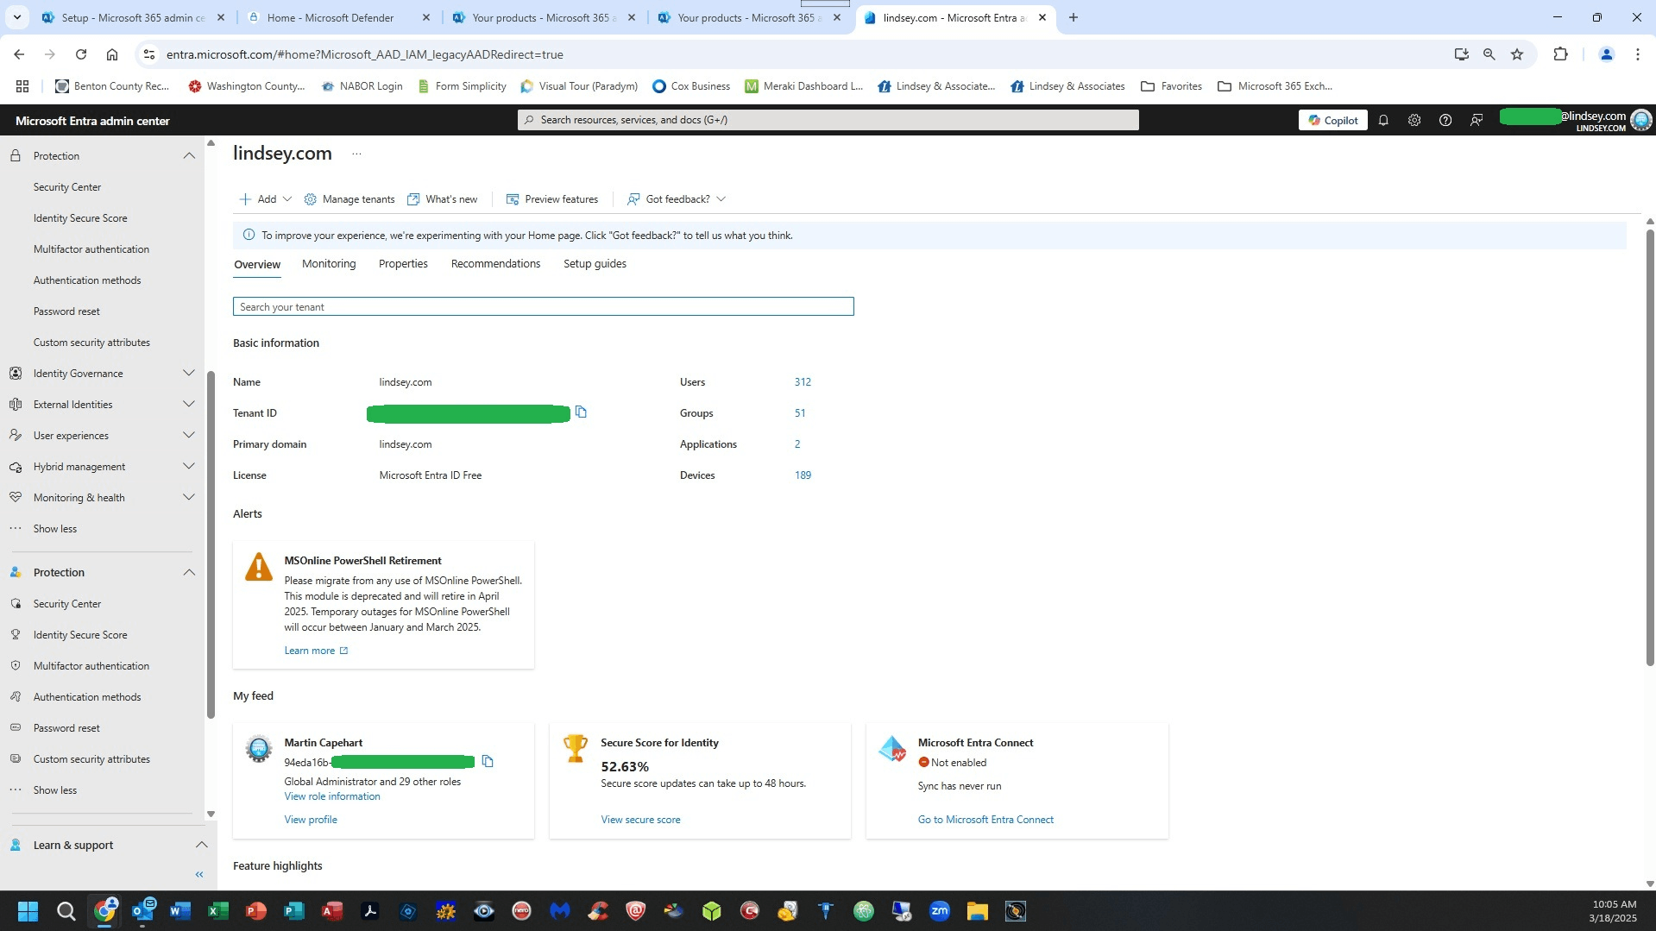Screen dimensions: 1656x931
Task: Open Multifactor authentication under the lower Protection section
Action: pos(91,666)
